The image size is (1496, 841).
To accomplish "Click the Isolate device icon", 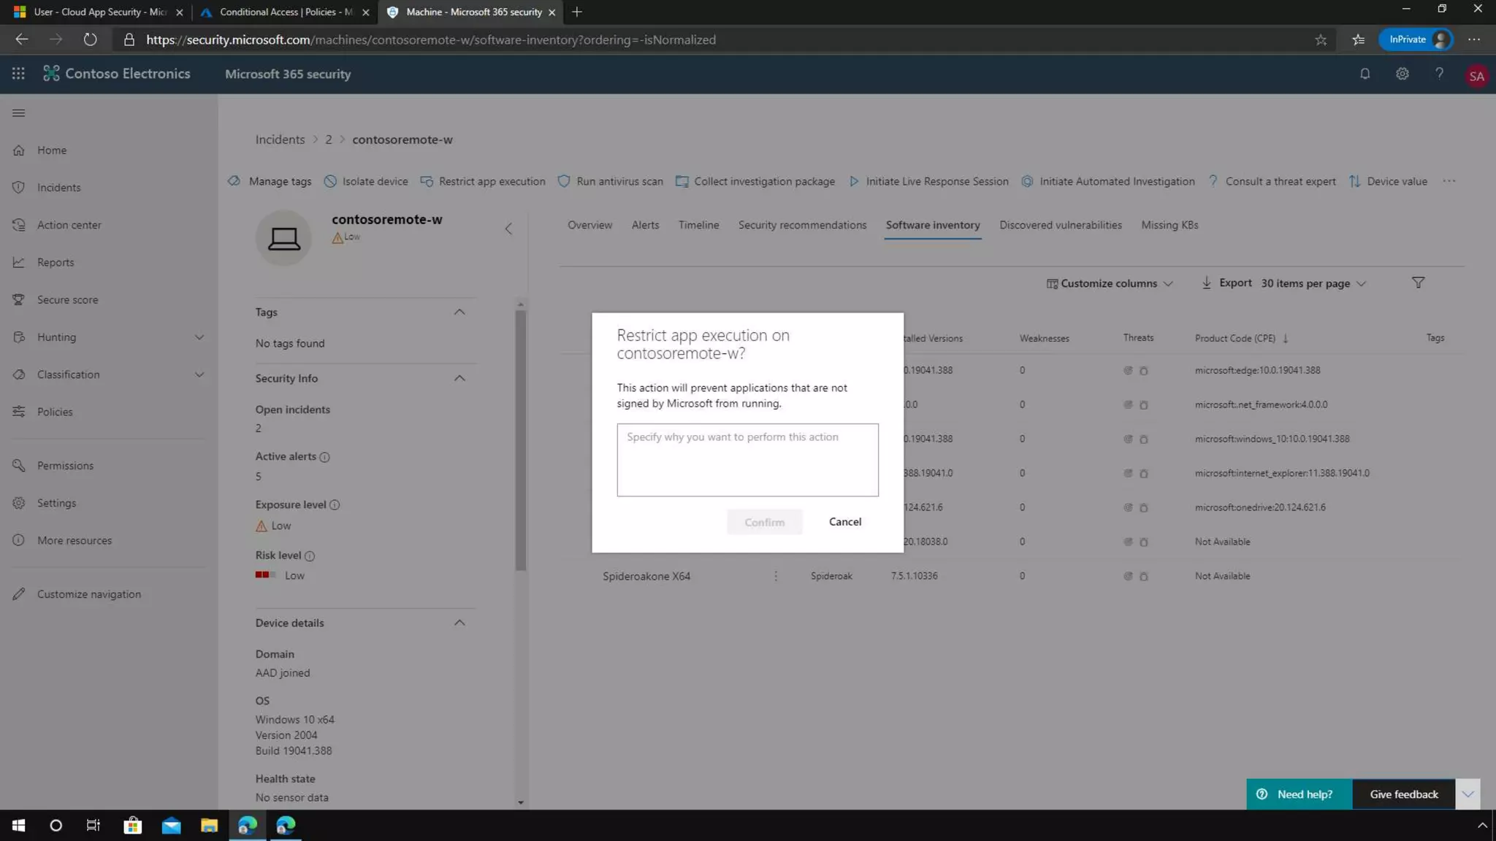I will coord(330,181).
